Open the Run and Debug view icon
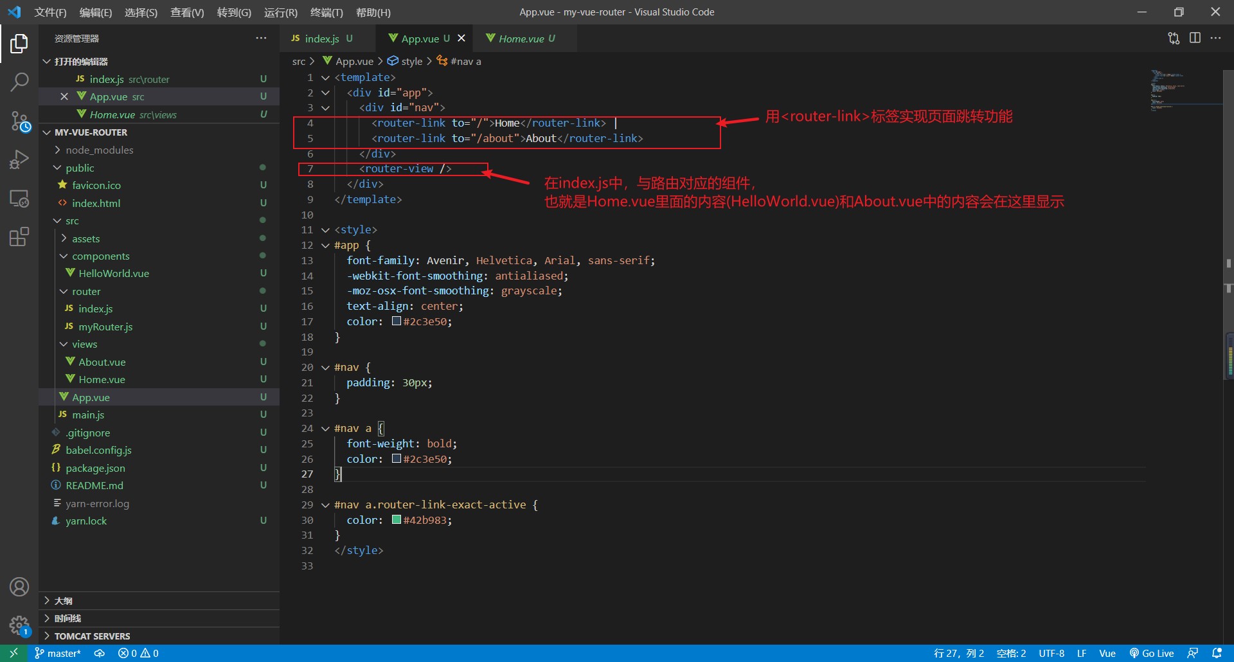This screenshot has height=662, width=1234. pos(19,159)
